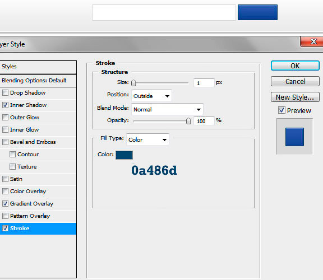
Task: Click the blue style preview thumbnail
Action: point(294,137)
